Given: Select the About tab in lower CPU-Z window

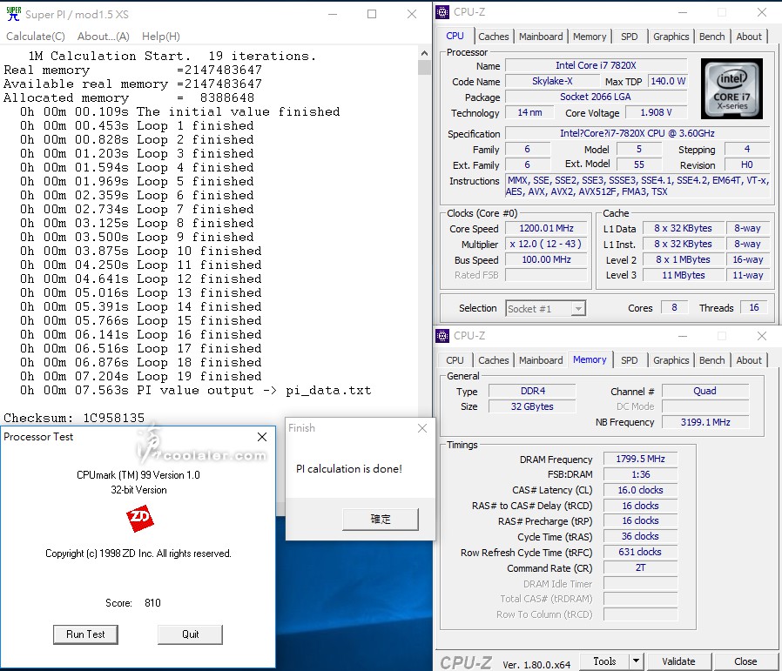Looking at the screenshot, I should pyautogui.click(x=749, y=360).
